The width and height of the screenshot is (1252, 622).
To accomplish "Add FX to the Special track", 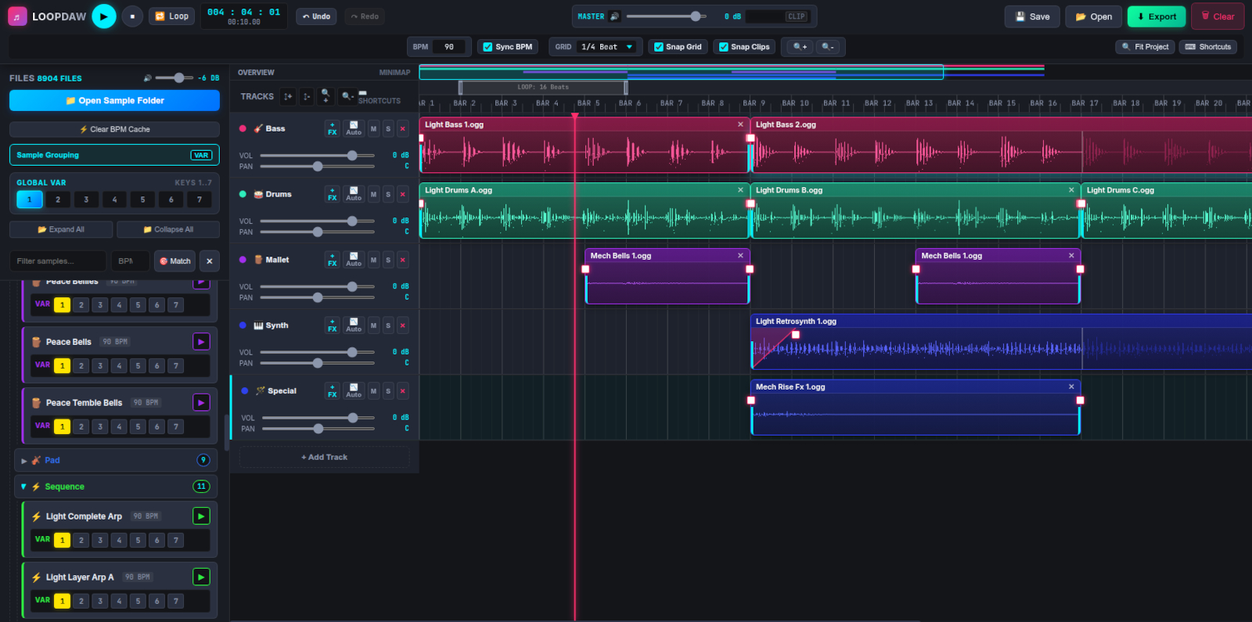I will pos(332,391).
